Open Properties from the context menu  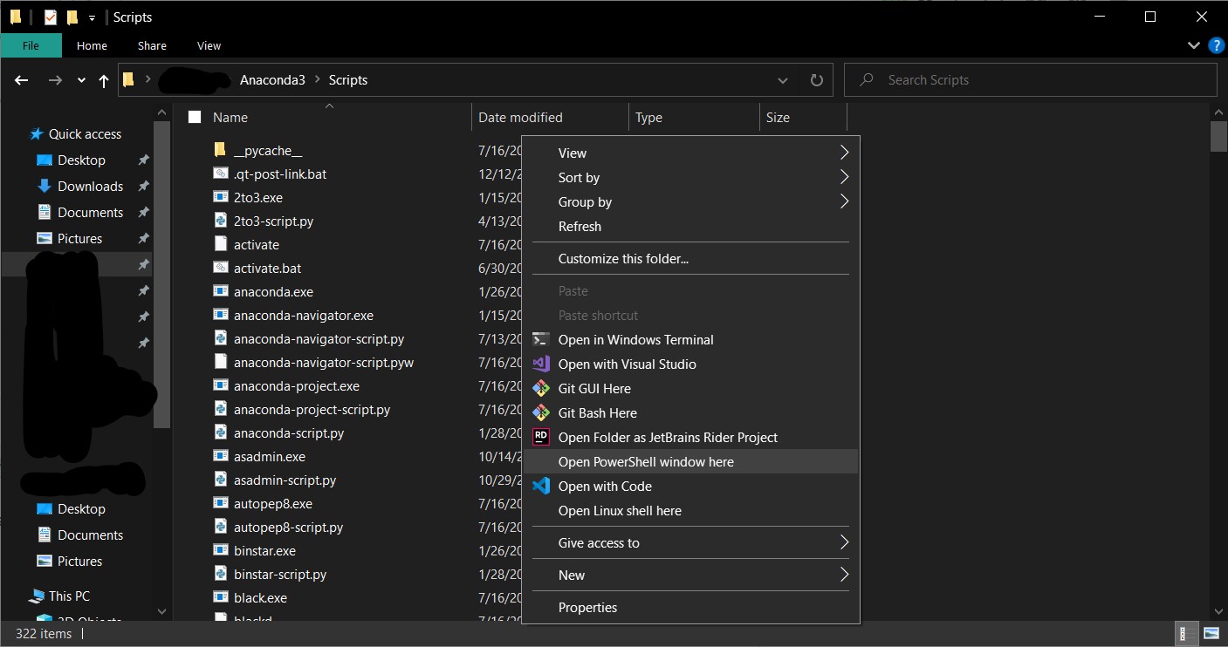(x=587, y=607)
